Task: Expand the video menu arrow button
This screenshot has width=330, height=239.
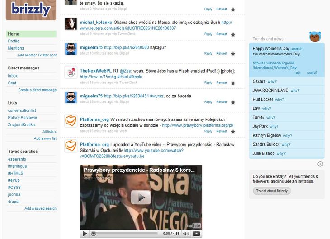Action: tap(196, 234)
